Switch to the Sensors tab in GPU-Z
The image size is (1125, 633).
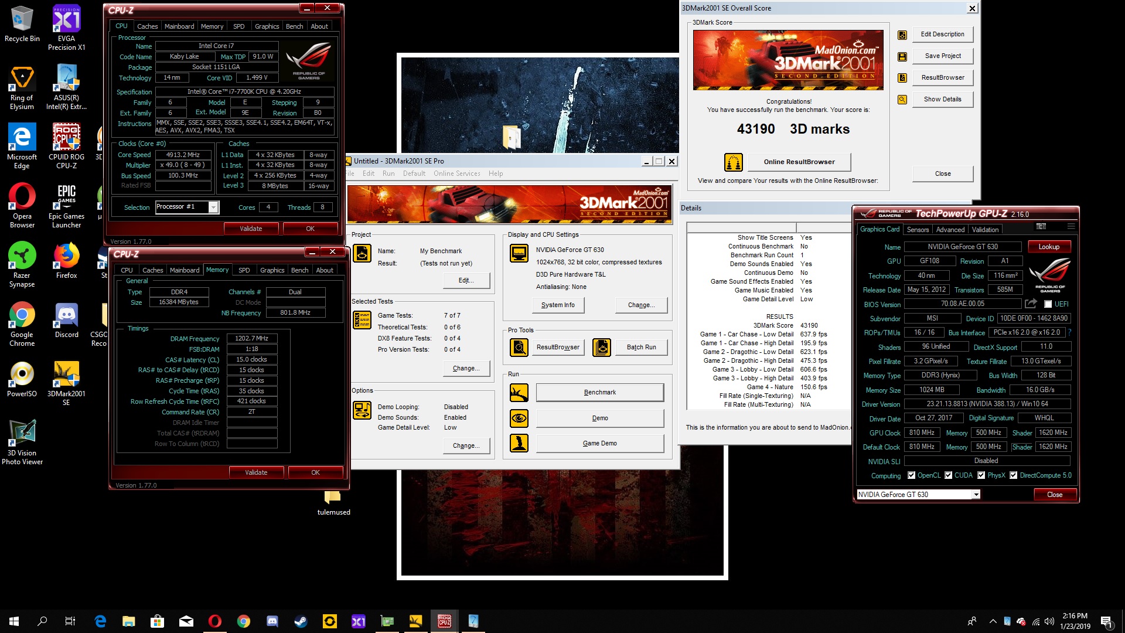click(x=918, y=230)
